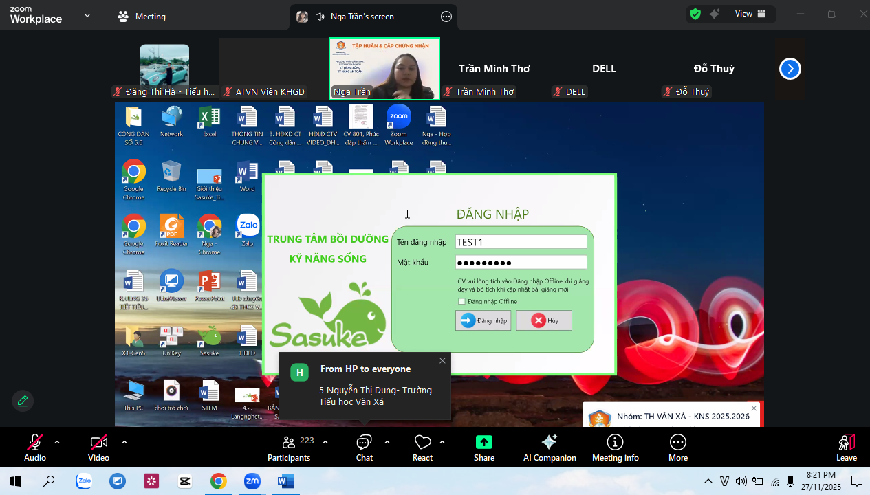Expand audio options arrow next to Audio
This screenshot has height=495, width=870.
click(x=57, y=442)
